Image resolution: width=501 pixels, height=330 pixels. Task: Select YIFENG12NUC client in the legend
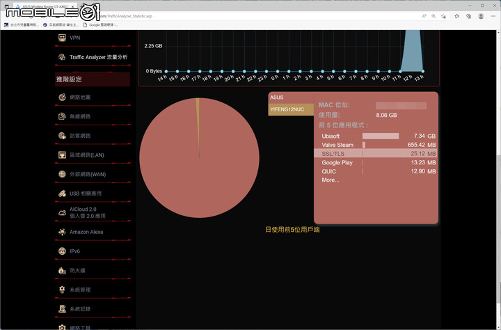[x=291, y=109]
